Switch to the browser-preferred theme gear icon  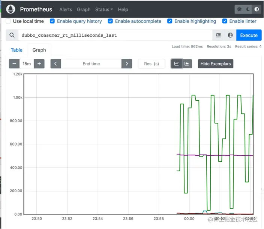click(x=239, y=9)
